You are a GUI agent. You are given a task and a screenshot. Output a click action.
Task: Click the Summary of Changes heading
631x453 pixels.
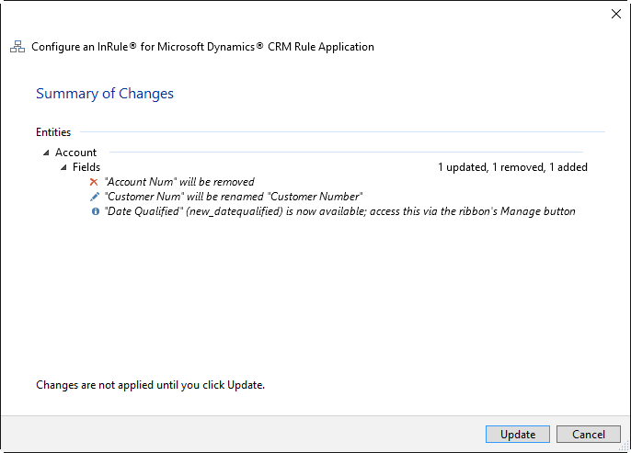point(105,93)
